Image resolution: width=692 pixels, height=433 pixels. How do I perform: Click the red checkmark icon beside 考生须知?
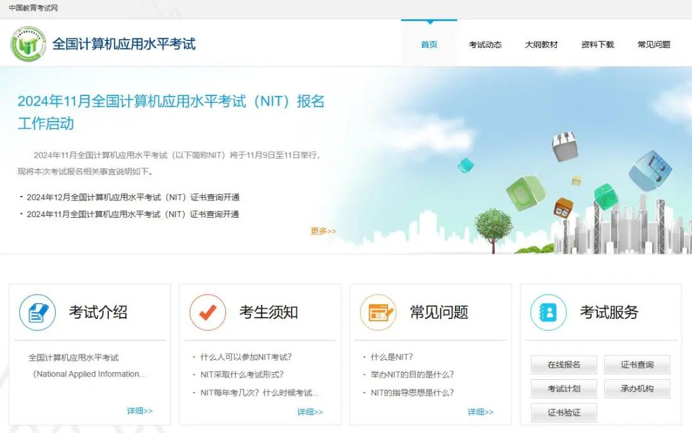click(207, 313)
